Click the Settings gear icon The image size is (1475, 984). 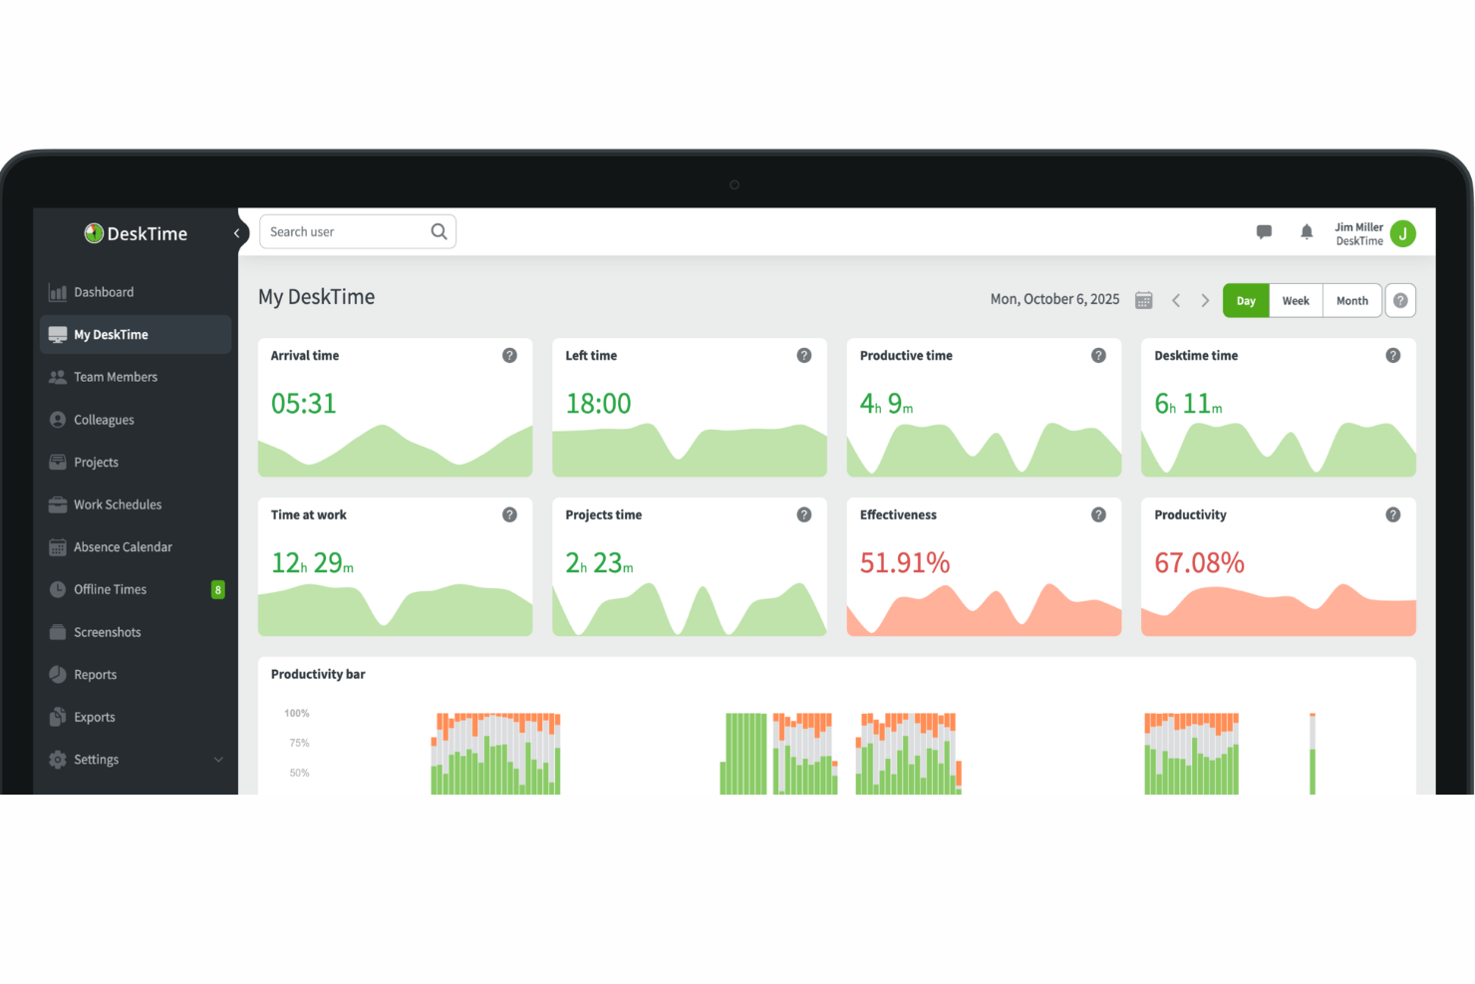pyautogui.click(x=58, y=760)
